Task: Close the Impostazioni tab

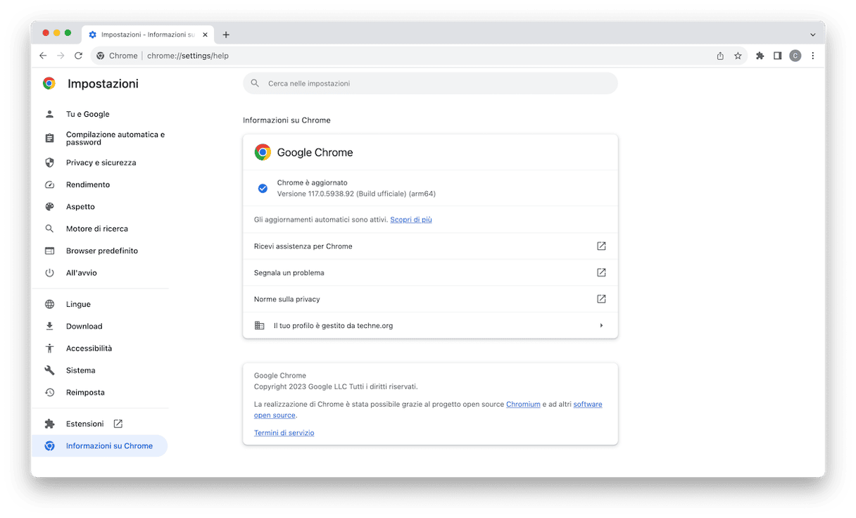Action: click(x=205, y=34)
